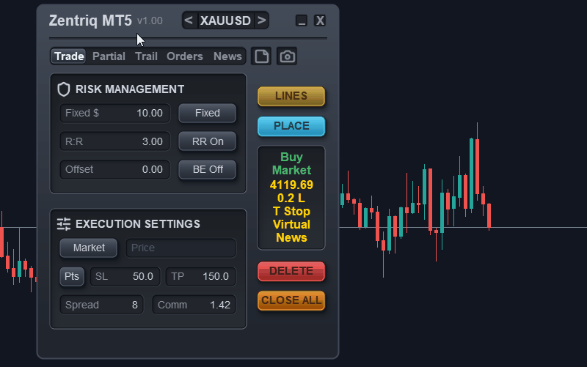Click the yellow LINES button

point(291,96)
